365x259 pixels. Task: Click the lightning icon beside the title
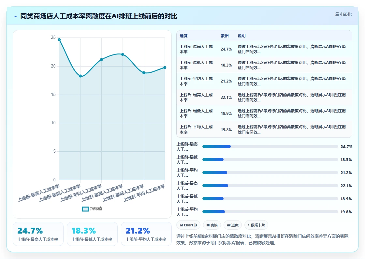coord(16,17)
